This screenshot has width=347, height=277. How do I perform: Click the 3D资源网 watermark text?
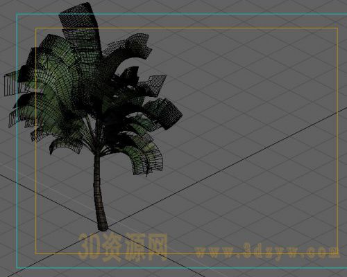click(x=123, y=247)
